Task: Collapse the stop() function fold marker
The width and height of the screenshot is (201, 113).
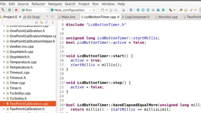Action: pyautogui.click(x=65, y=82)
